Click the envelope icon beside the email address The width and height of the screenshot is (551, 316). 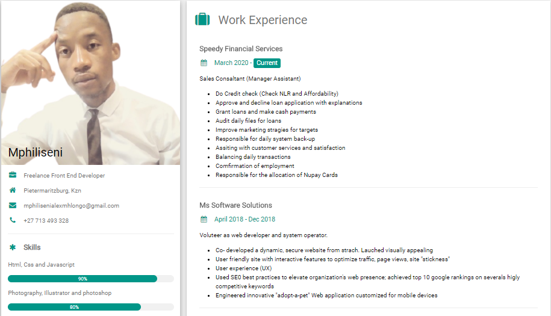pyautogui.click(x=13, y=205)
